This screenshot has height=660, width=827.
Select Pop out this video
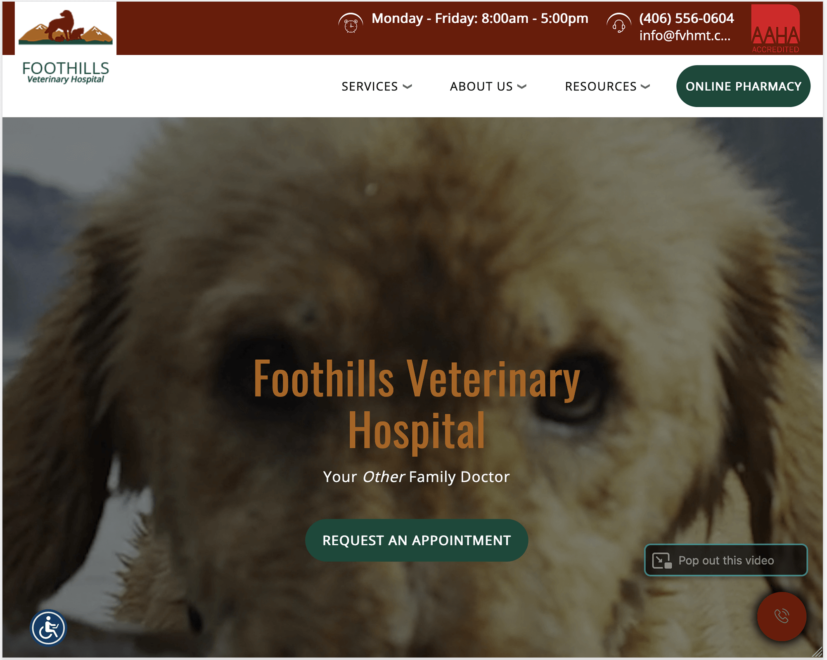(726, 560)
